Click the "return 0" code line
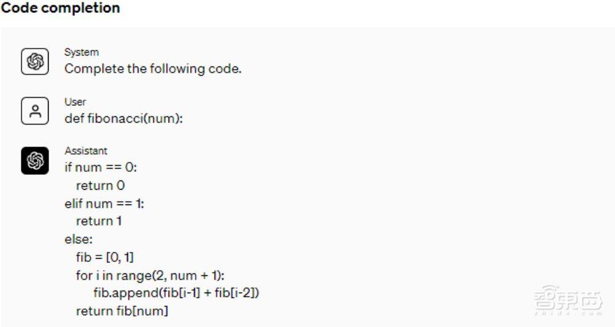 point(100,185)
